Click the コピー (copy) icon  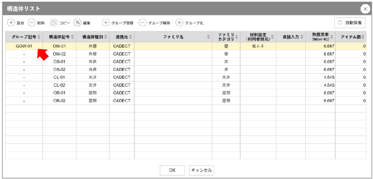(x=53, y=23)
